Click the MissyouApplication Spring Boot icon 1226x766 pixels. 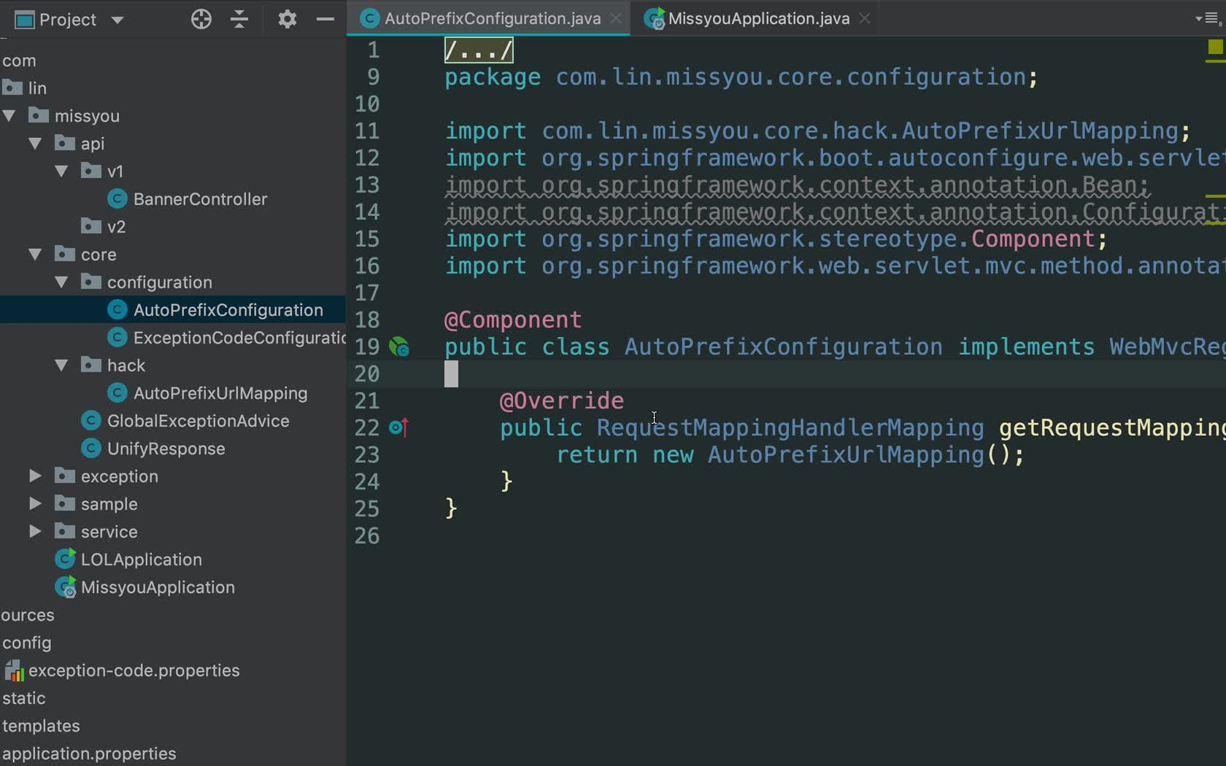click(65, 587)
